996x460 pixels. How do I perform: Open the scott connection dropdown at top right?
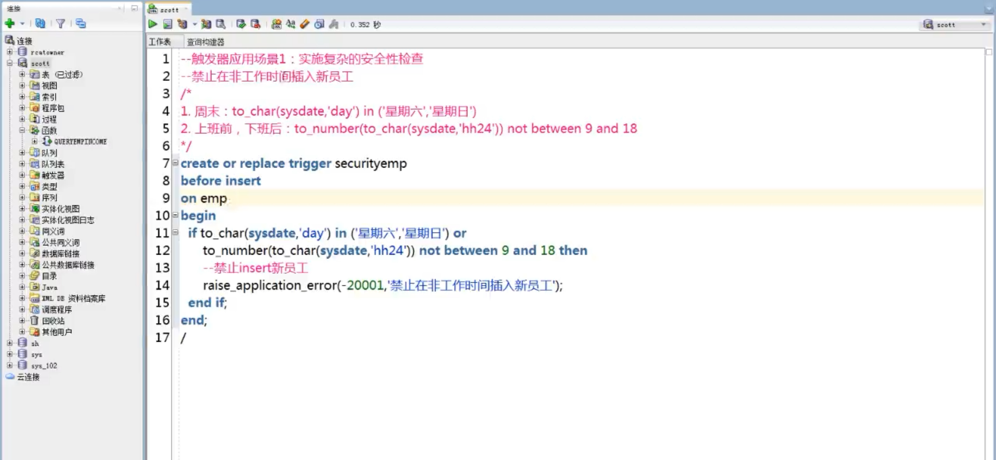coord(983,25)
